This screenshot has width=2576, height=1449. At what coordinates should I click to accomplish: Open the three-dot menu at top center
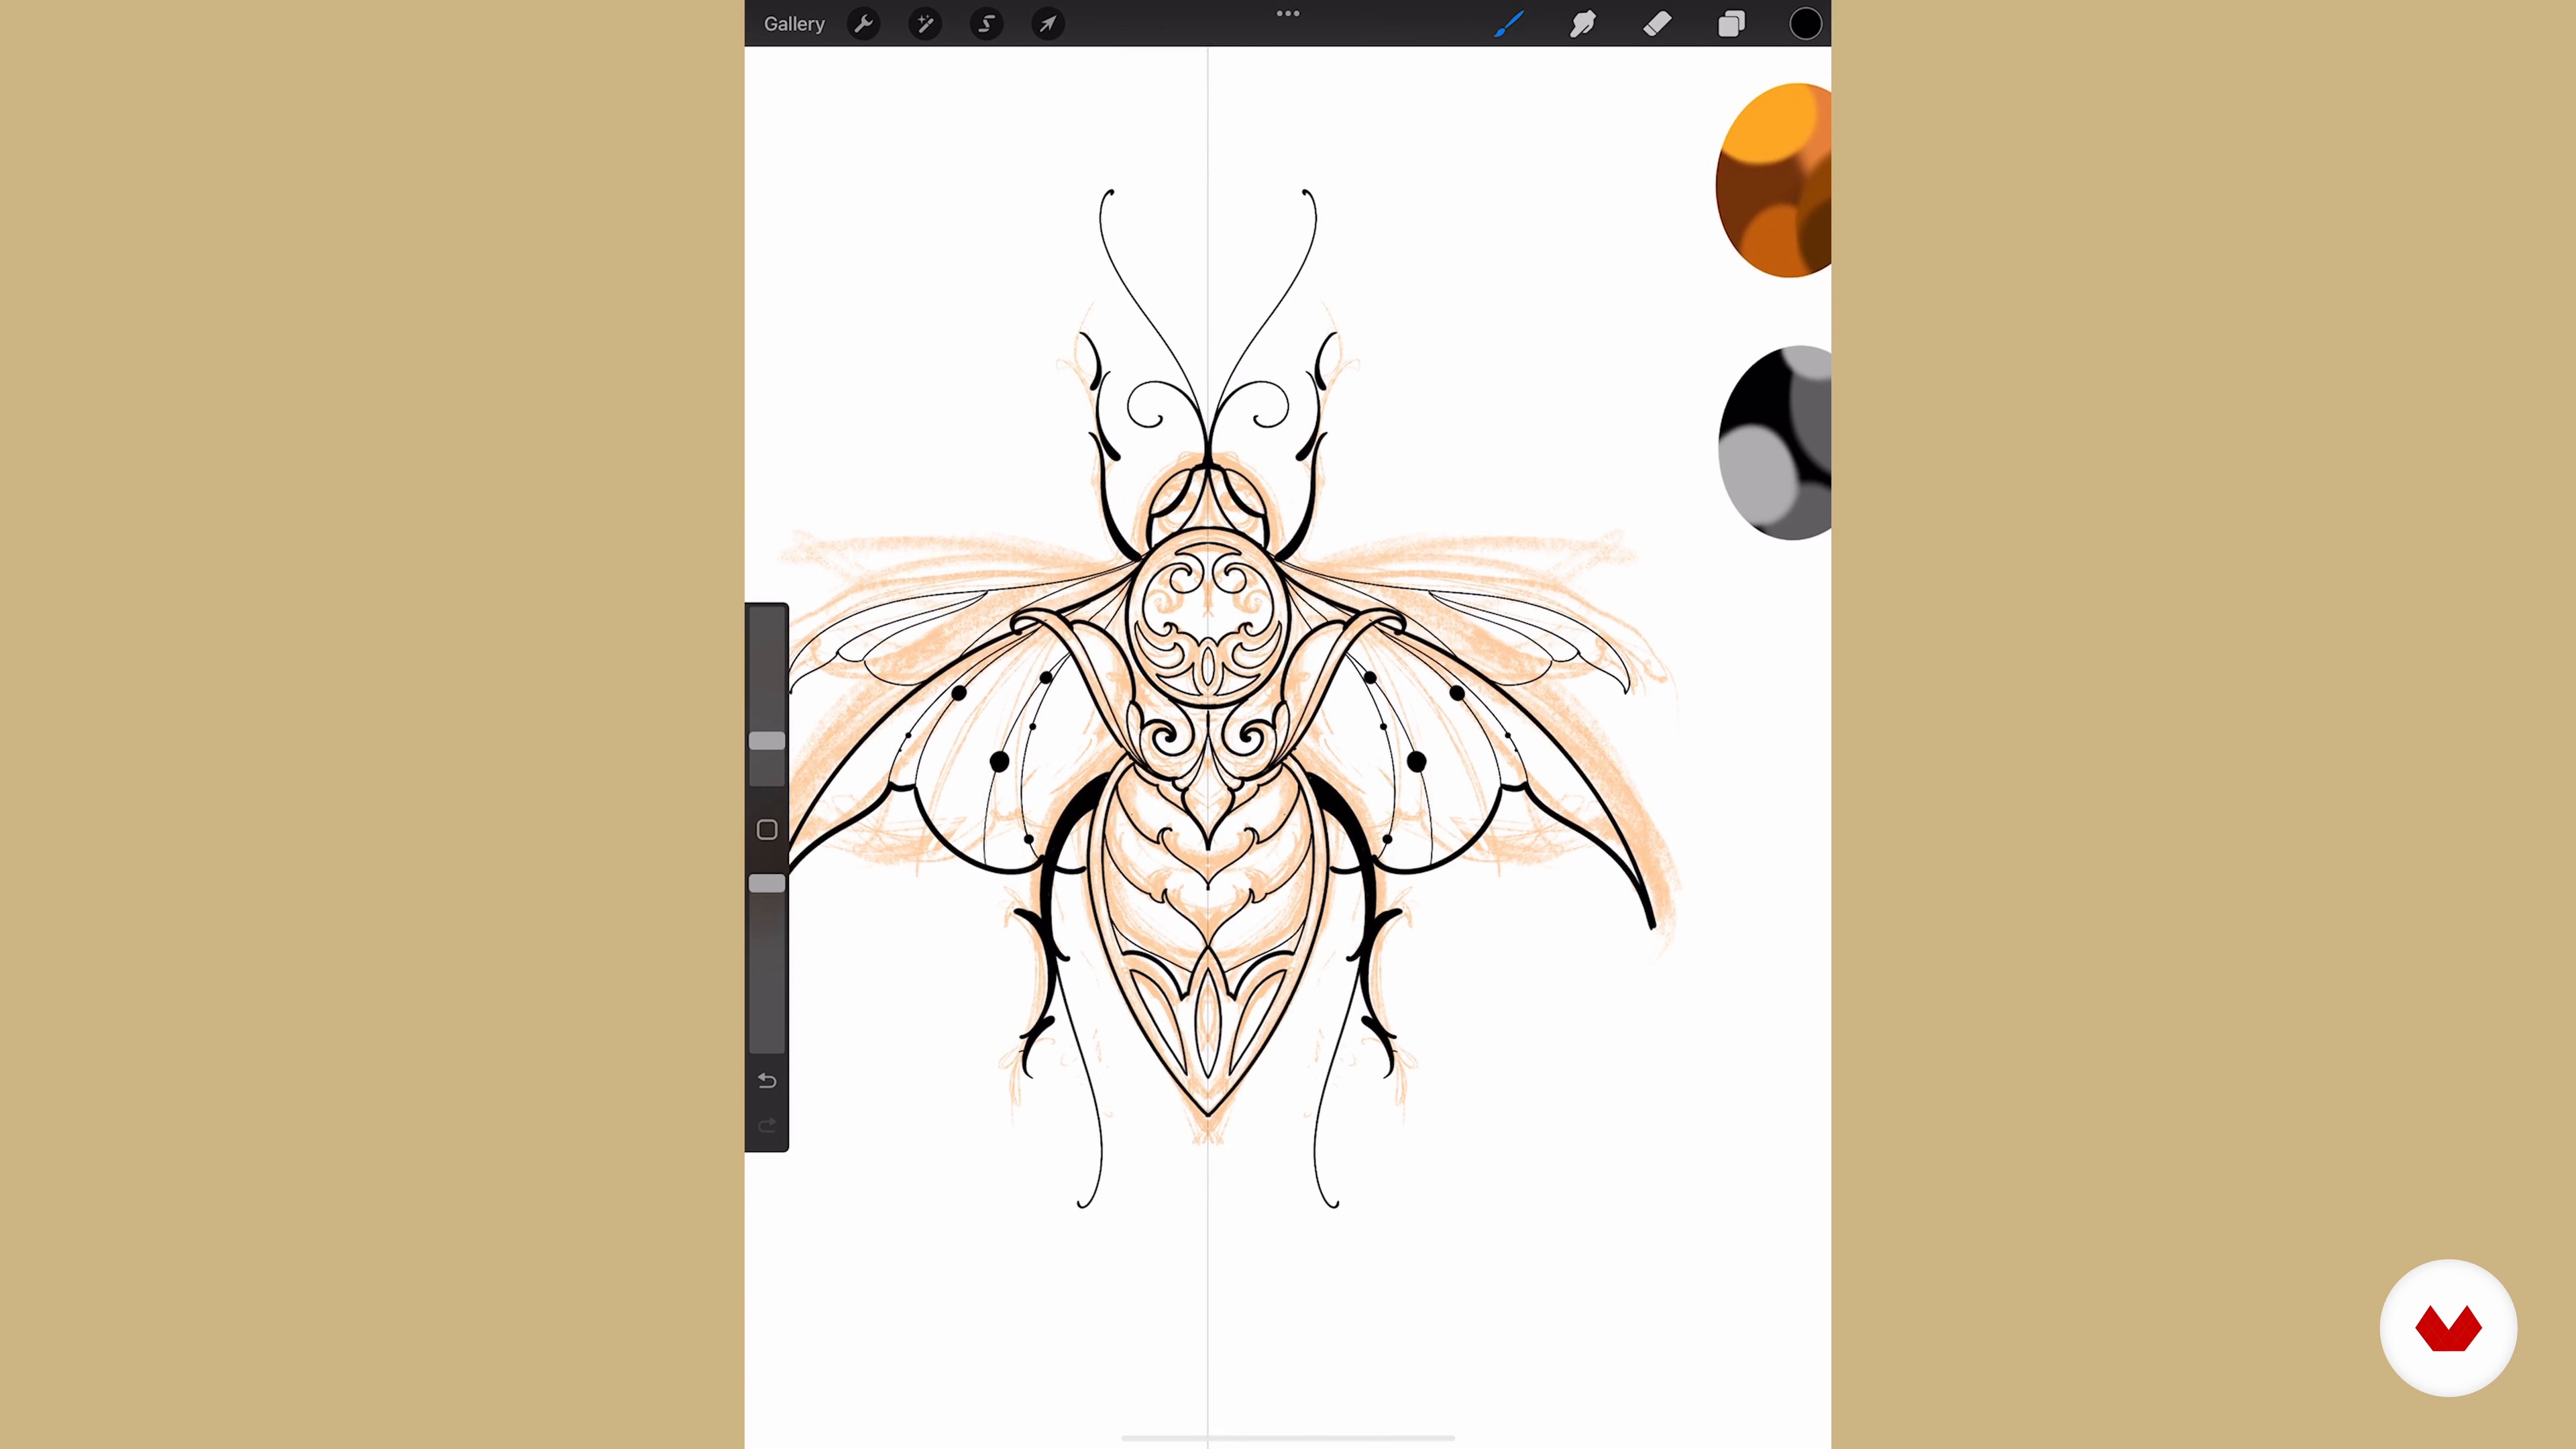[1288, 14]
